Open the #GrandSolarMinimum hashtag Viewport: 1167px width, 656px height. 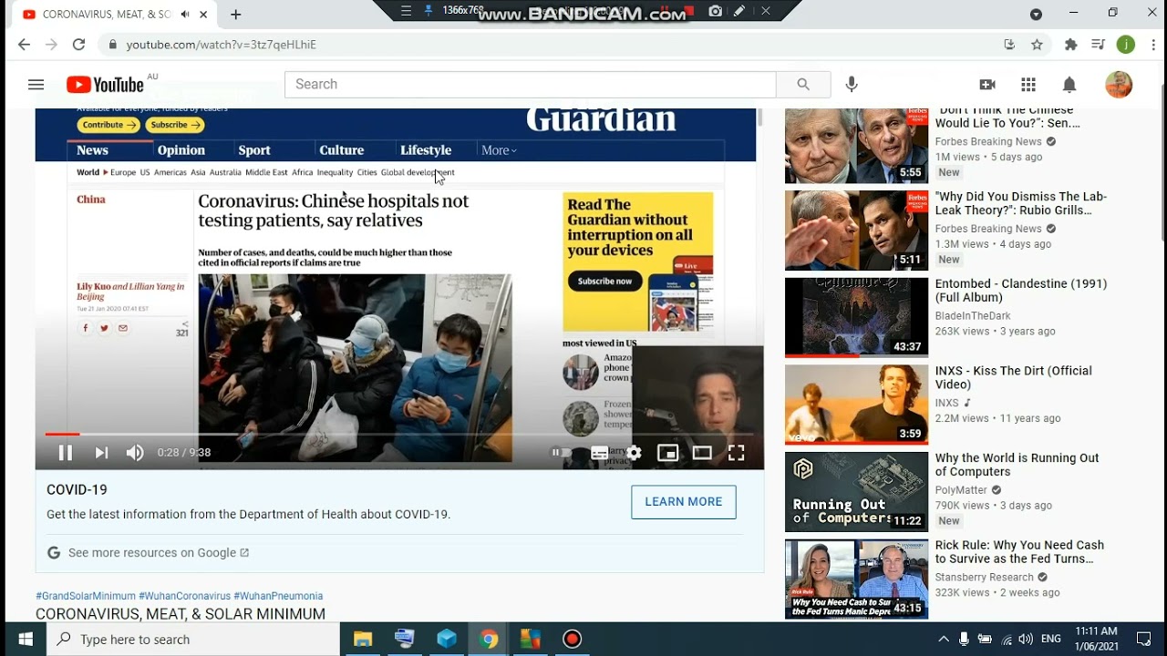coord(86,596)
